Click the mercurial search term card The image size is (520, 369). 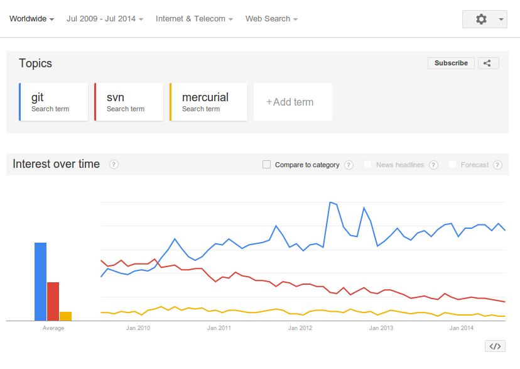click(208, 102)
